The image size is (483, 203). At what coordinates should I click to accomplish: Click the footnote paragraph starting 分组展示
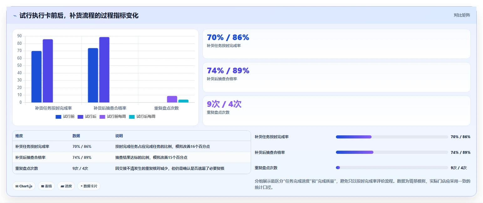click(362, 185)
